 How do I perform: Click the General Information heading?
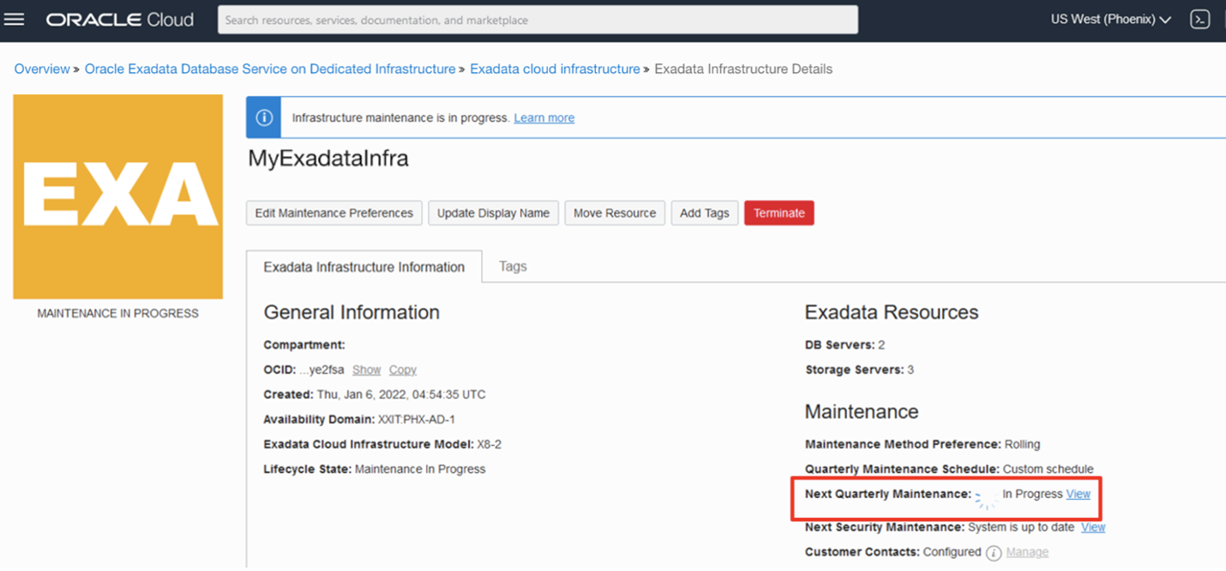pyautogui.click(x=352, y=312)
